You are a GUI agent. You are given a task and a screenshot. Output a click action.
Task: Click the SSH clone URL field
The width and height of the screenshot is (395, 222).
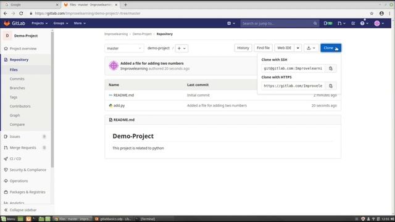coord(293,68)
